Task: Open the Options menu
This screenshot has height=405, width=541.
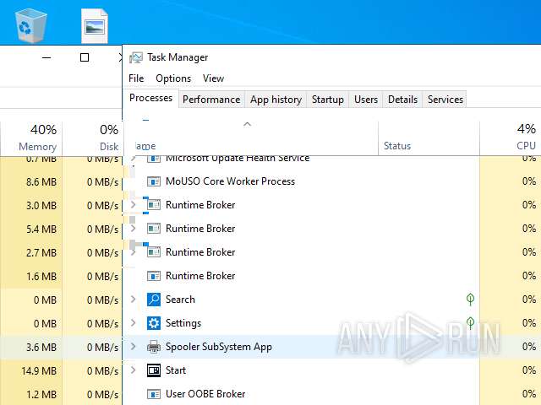Action: (x=173, y=78)
